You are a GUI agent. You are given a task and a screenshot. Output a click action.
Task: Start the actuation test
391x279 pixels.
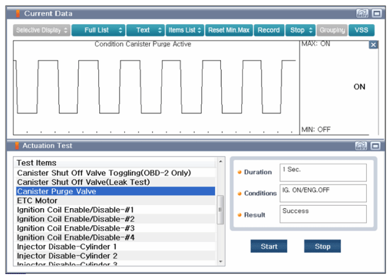click(x=269, y=247)
